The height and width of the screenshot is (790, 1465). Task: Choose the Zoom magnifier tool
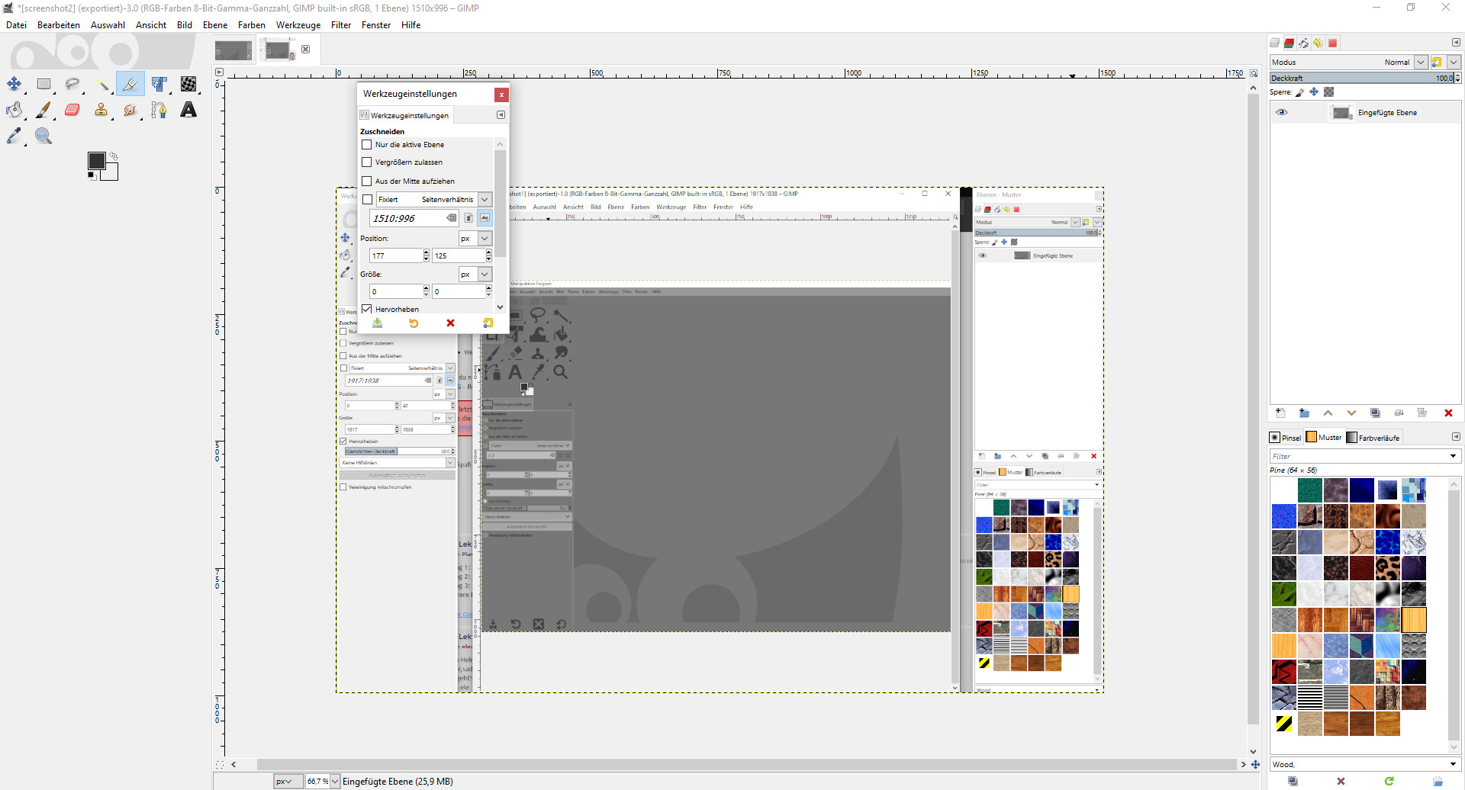(43, 136)
